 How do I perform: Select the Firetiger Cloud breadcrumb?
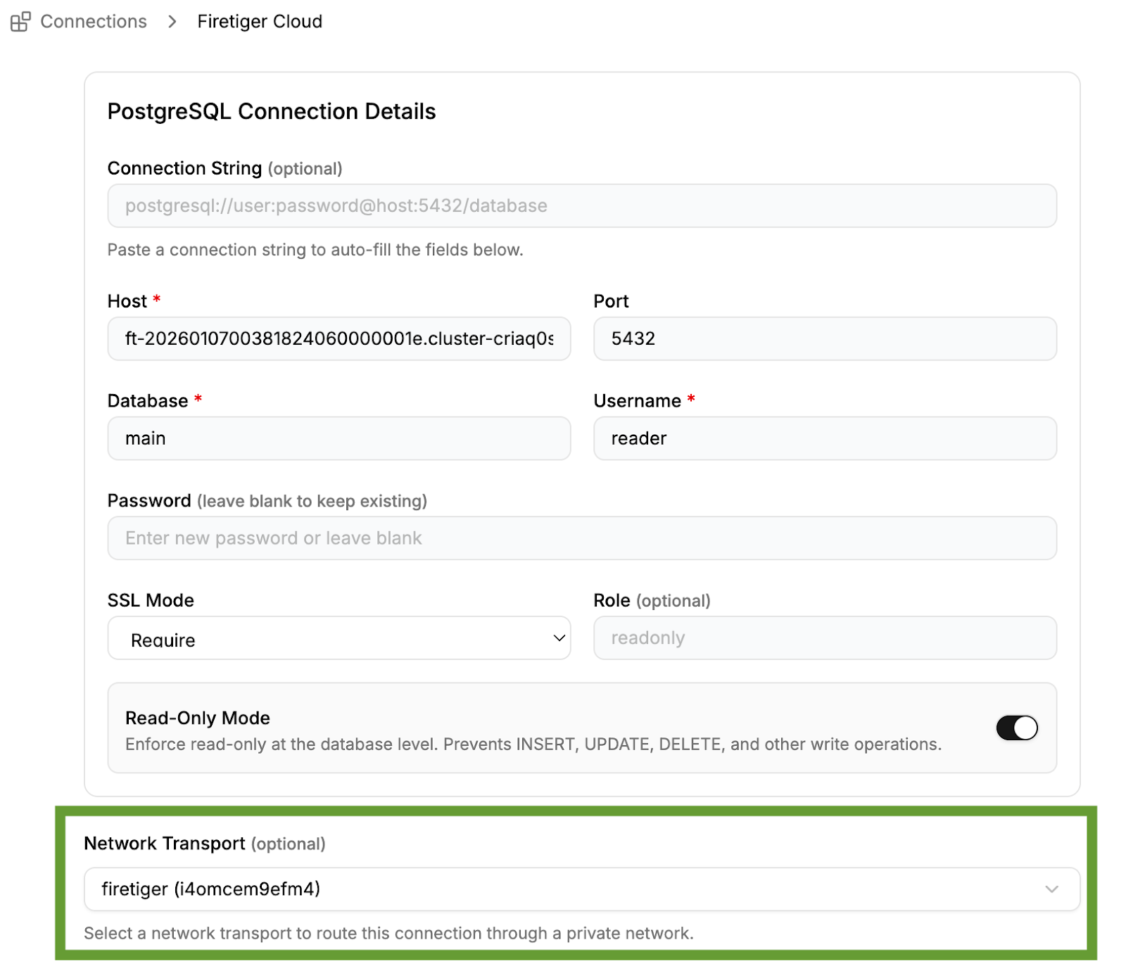259,22
